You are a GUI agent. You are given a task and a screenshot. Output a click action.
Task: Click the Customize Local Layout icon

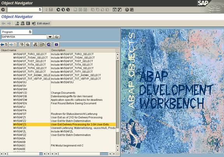pyautogui.click(x=132, y=10)
